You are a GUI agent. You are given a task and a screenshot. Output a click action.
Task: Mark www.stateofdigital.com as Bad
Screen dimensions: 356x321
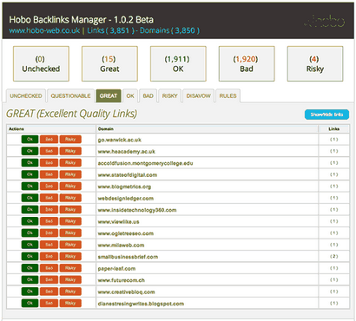tap(49, 174)
